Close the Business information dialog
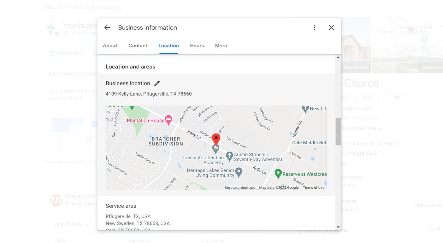 point(331,27)
